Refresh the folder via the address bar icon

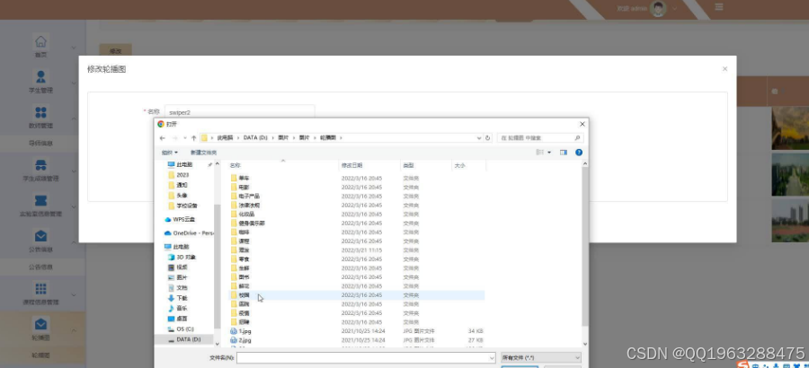click(x=487, y=138)
